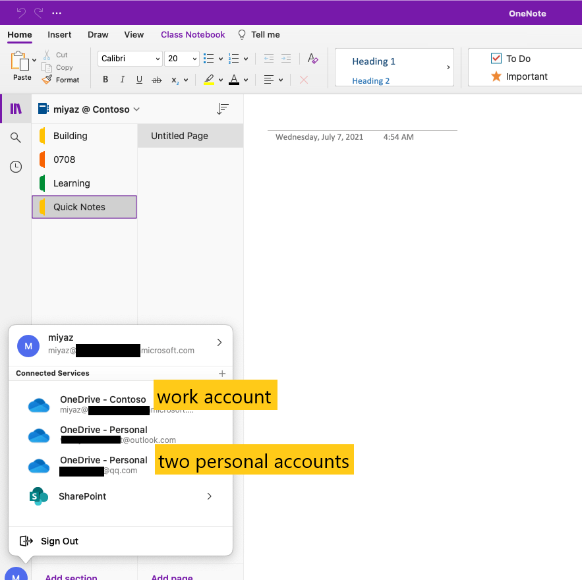Screen dimensions: 582x580
Task: Select the OneDrive - Contoso service
Action: pyautogui.click(x=121, y=404)
